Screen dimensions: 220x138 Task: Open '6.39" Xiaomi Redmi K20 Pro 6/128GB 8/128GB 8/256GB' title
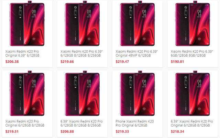81,124
